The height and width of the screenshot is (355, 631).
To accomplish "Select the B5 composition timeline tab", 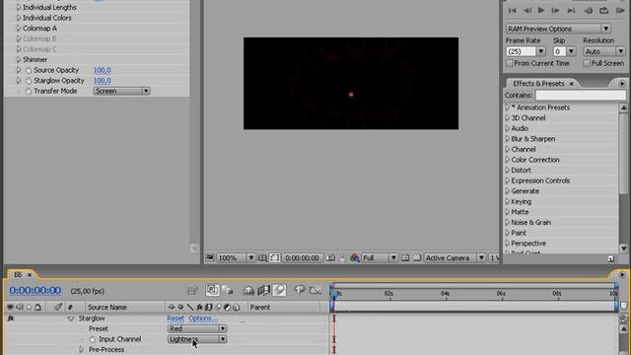I will coord(18,274).
